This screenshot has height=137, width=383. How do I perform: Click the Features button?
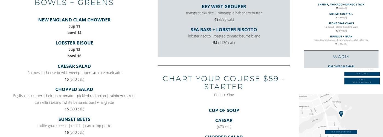[x=362, y=74]
